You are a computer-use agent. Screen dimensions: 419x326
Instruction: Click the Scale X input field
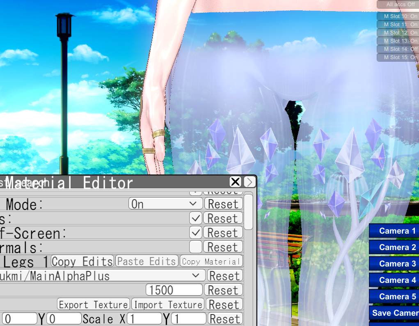(144, 319)
